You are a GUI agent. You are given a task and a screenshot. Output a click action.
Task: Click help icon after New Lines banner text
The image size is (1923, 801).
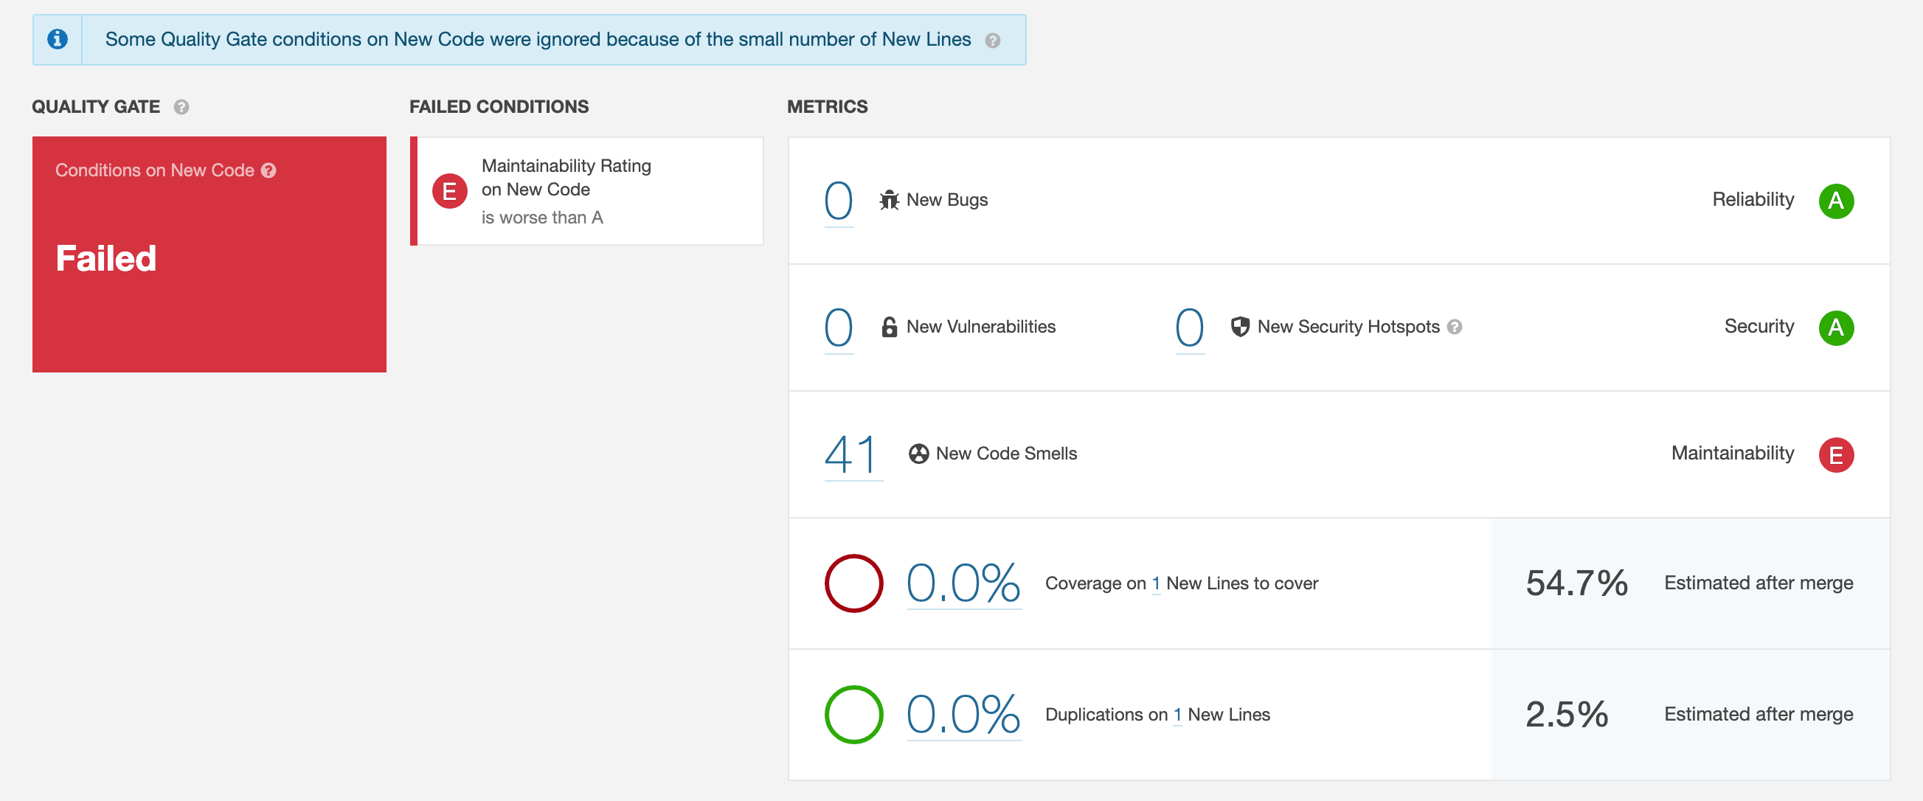[992, 41]
